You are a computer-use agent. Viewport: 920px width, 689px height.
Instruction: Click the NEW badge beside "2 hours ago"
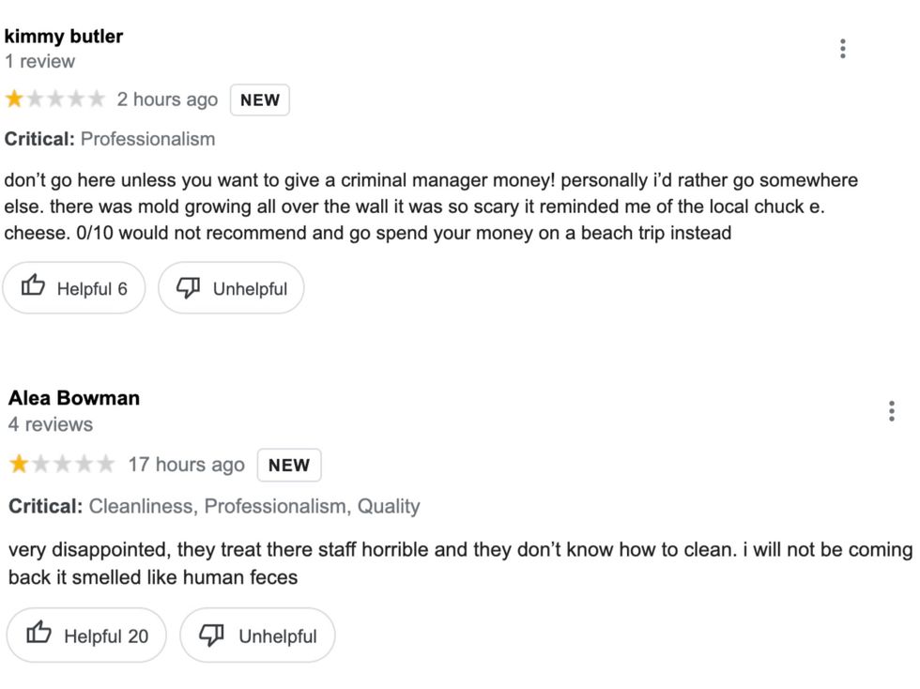pyautogui.click(x=260, y=100)
